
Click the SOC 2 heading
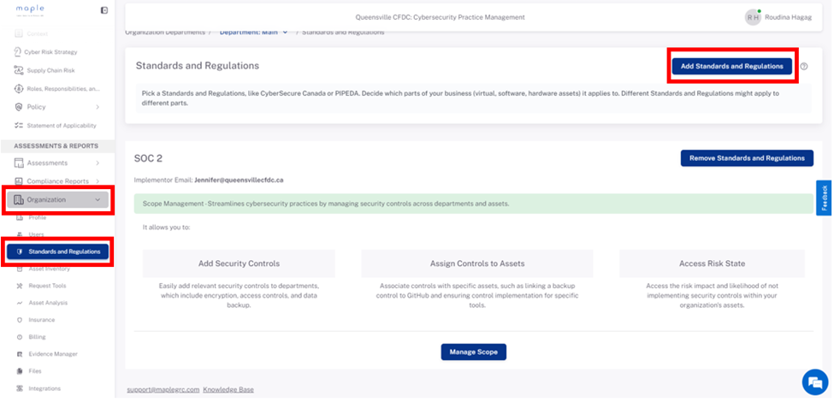click(x=148, y=158)
